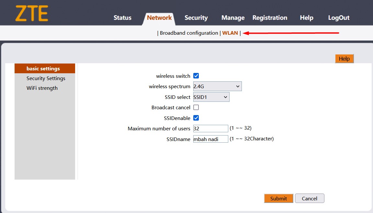Uncheck the SSIDenable checkbox
This screenshot has height=213, width=373.
coord(196,118)
